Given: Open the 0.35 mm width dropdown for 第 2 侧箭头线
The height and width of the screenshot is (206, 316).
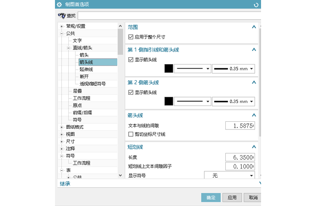Looking at the screenshot, I should [x=233, y=101].
